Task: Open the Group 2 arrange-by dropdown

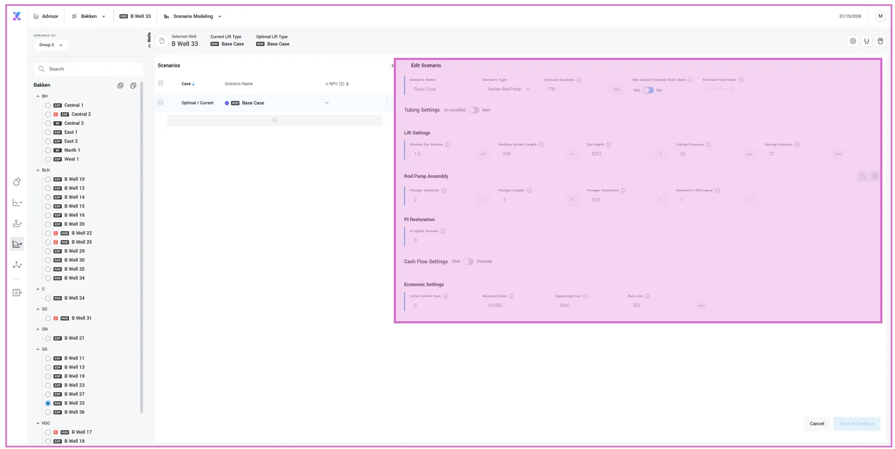Action: click(x=51, y=45)
